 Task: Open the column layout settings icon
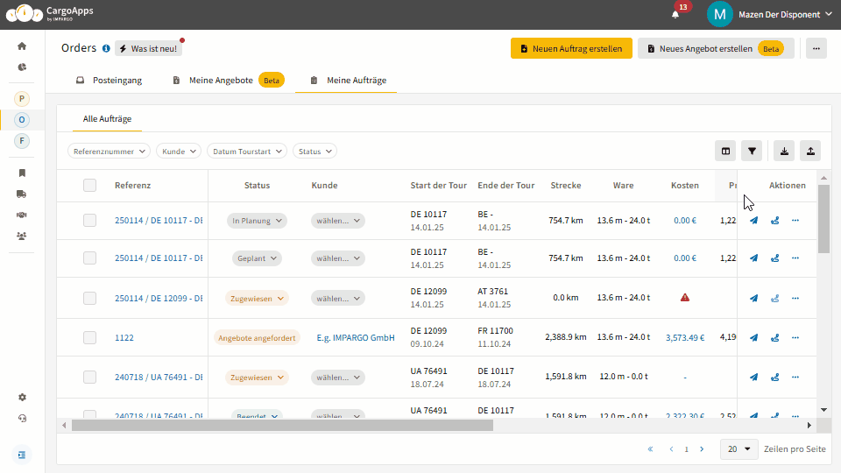[725, 152]
